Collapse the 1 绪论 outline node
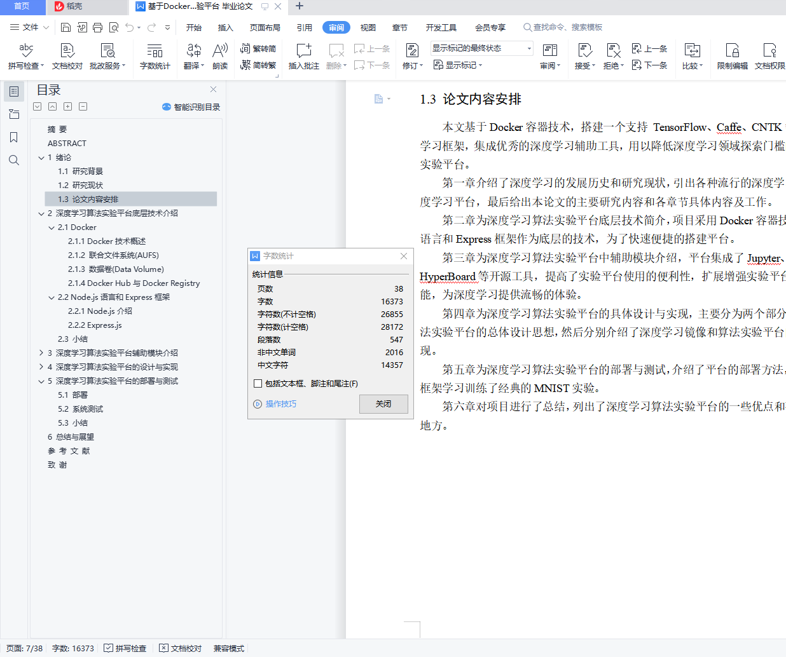 [x=41, y=158]
